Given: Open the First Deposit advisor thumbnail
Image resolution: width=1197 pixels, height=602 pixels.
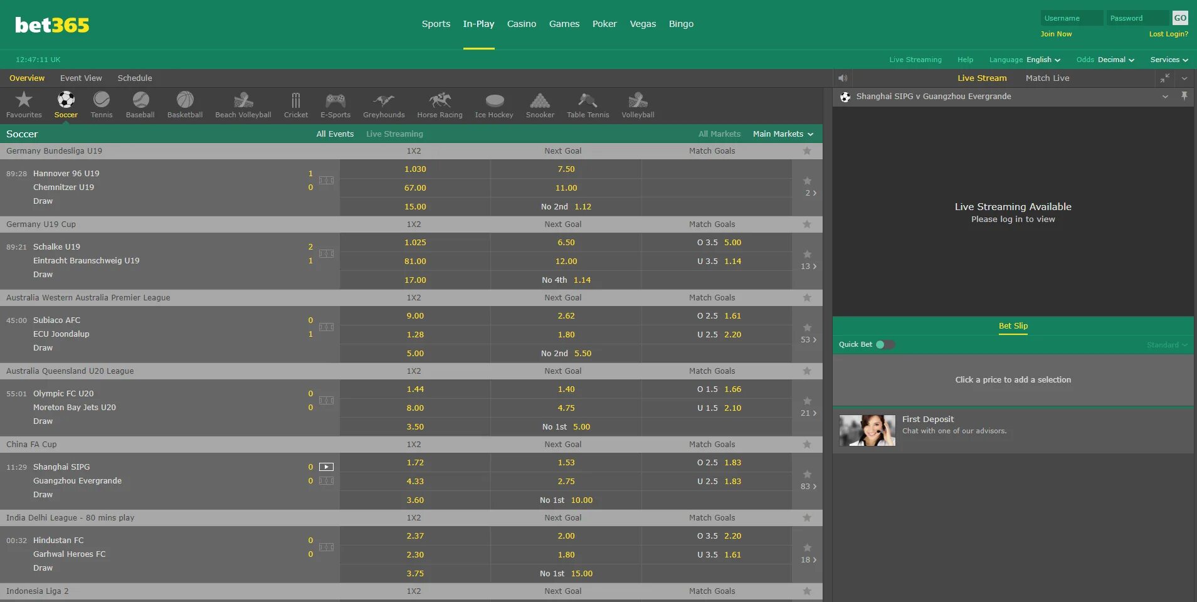Looking at the screenshot, I should pyautogui.click(x=867, y=430).
